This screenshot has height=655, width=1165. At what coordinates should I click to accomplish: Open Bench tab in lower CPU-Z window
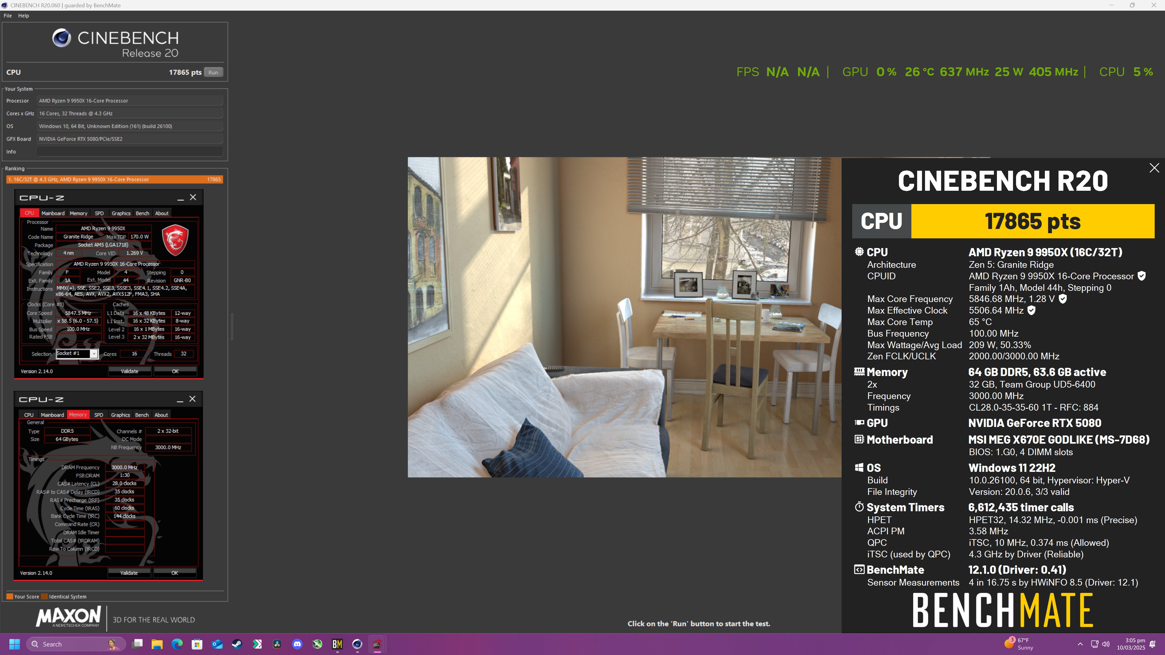142,415
